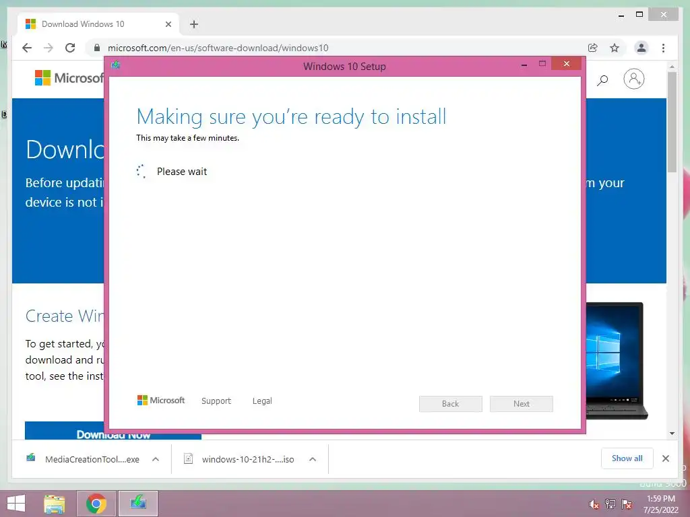Close the downloads bar
This screenshot has width=690, height=517.
click(x=665, y=458)
